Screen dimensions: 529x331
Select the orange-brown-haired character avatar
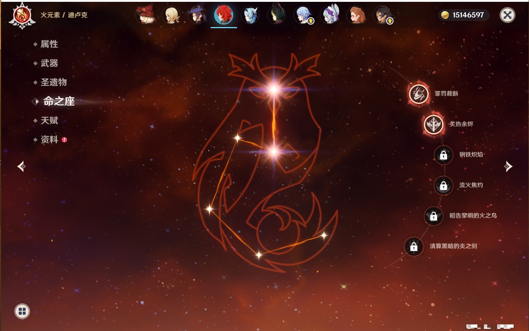coord(357,15)
